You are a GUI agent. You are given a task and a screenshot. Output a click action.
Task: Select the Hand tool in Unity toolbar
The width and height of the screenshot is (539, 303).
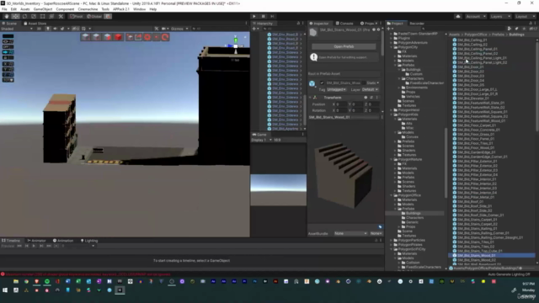click(x=7, y=16)
